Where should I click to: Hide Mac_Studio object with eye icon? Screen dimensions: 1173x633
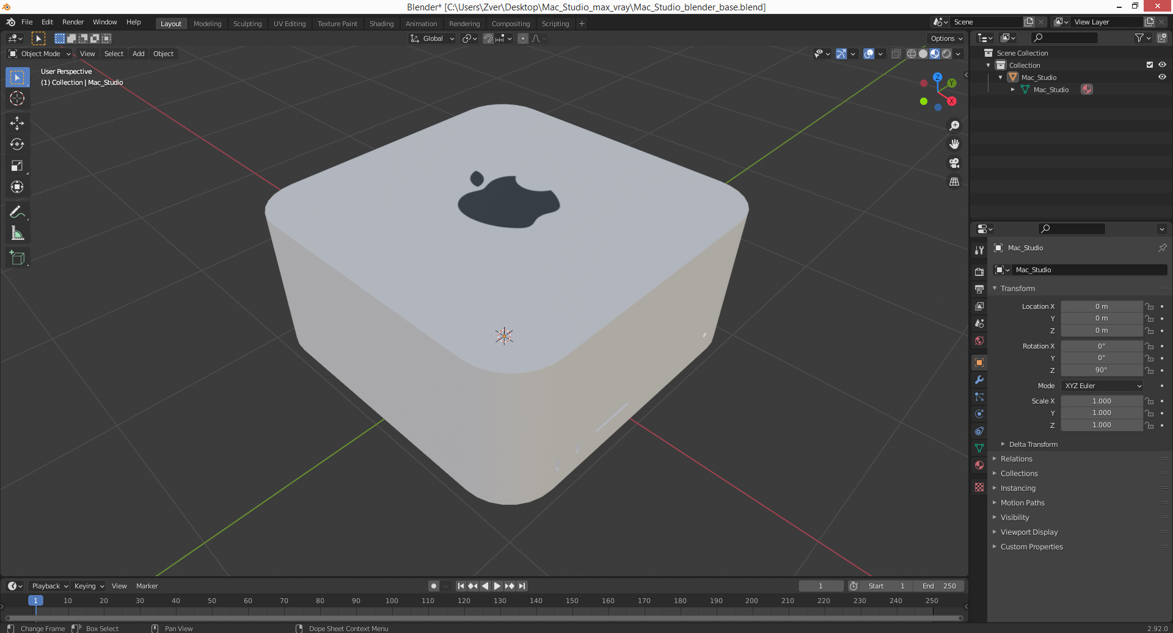pos(1162,77)
